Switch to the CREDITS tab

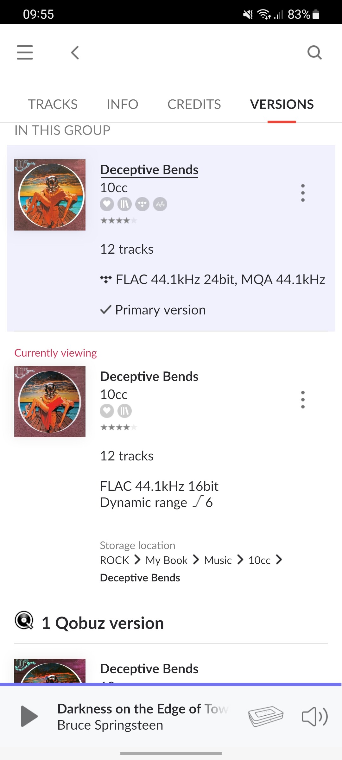tap(194, 104)
